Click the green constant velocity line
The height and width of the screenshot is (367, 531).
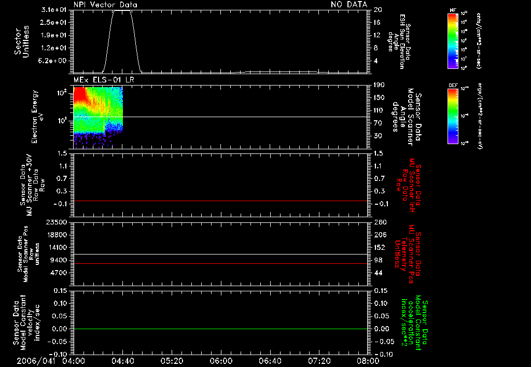click(x=220, y=329)
